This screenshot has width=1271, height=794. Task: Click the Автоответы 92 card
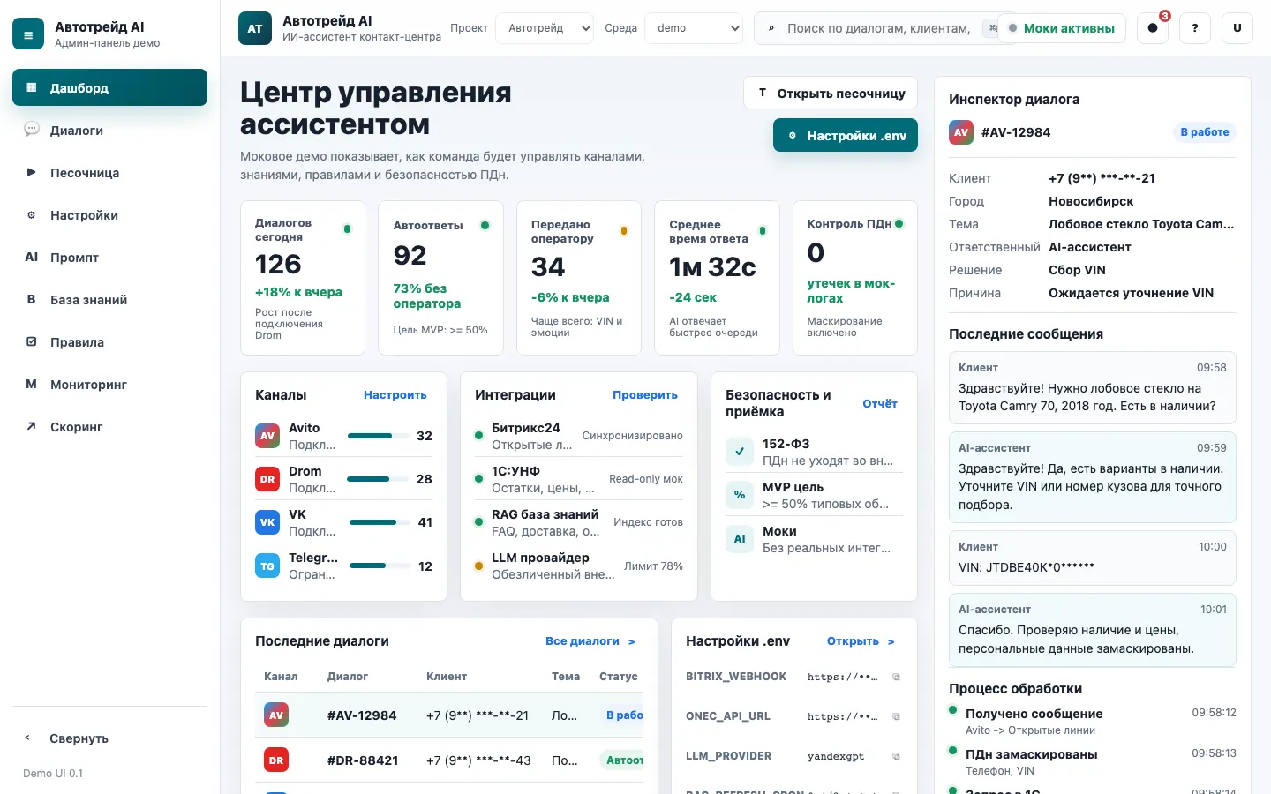coord(440,278)
